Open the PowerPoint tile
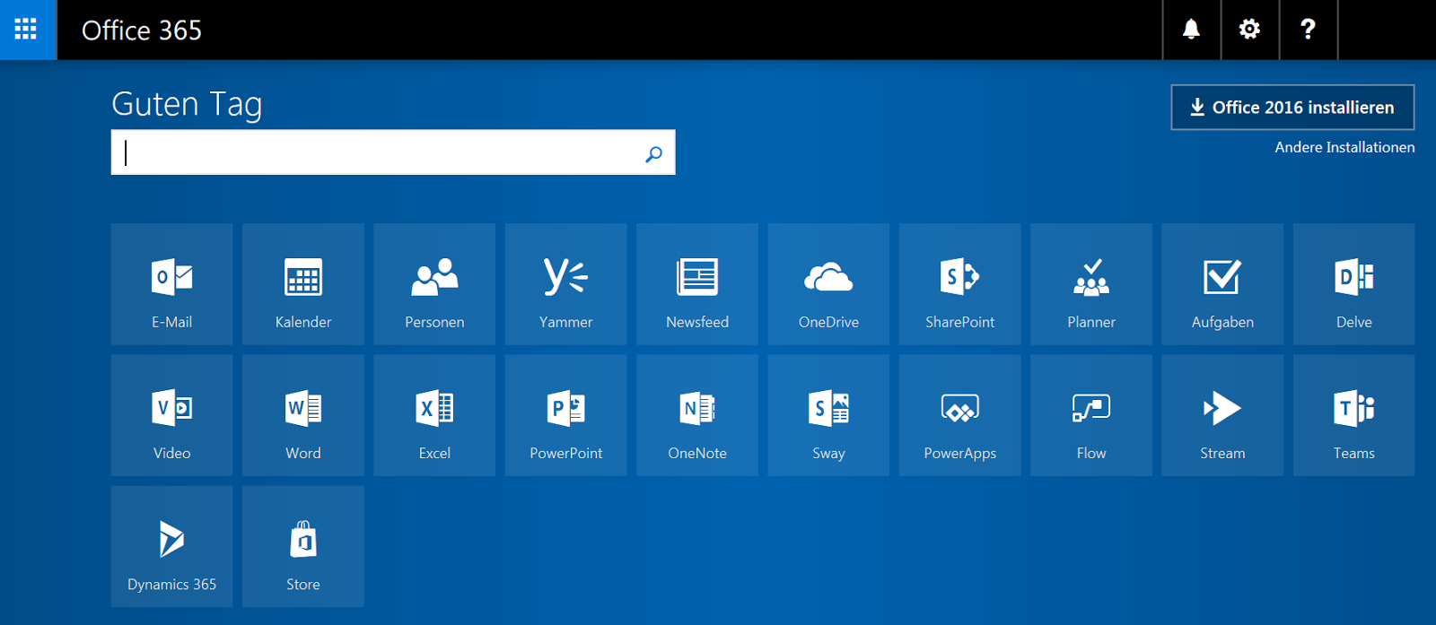 pyautogui.click(x=565, y=415)
